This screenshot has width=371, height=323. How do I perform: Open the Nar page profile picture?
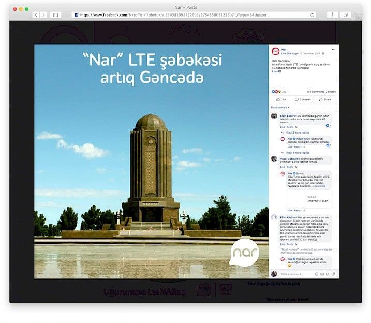tap(275, 51)
